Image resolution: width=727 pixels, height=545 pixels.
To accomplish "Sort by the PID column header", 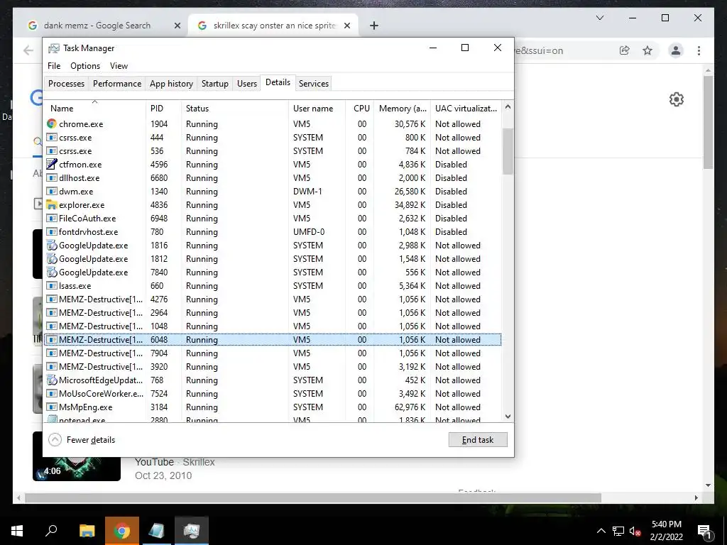I will click(x=163, y=108).
